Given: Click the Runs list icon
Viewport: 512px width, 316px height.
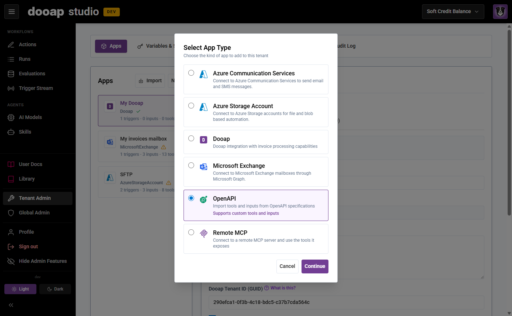Looking at the screenshot, I should 11,59.
